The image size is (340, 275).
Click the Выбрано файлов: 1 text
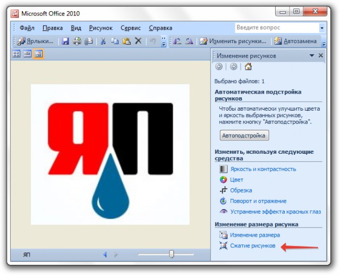(239, 81)
